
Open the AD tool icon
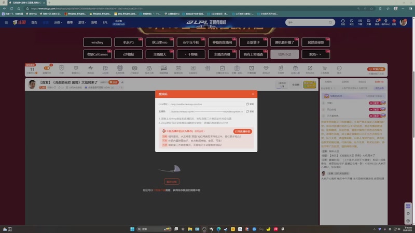178,68
